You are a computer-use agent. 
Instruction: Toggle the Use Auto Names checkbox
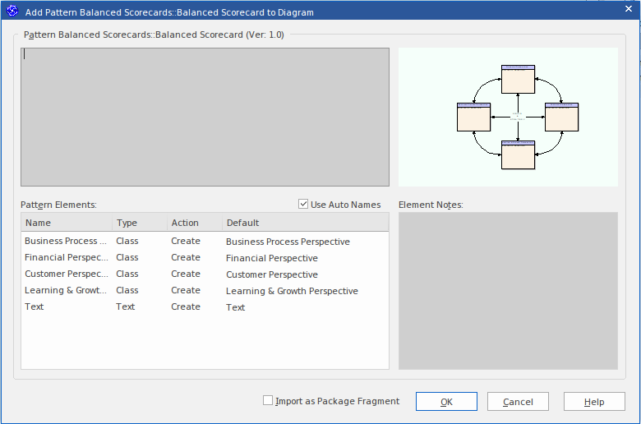pos(303,205)
